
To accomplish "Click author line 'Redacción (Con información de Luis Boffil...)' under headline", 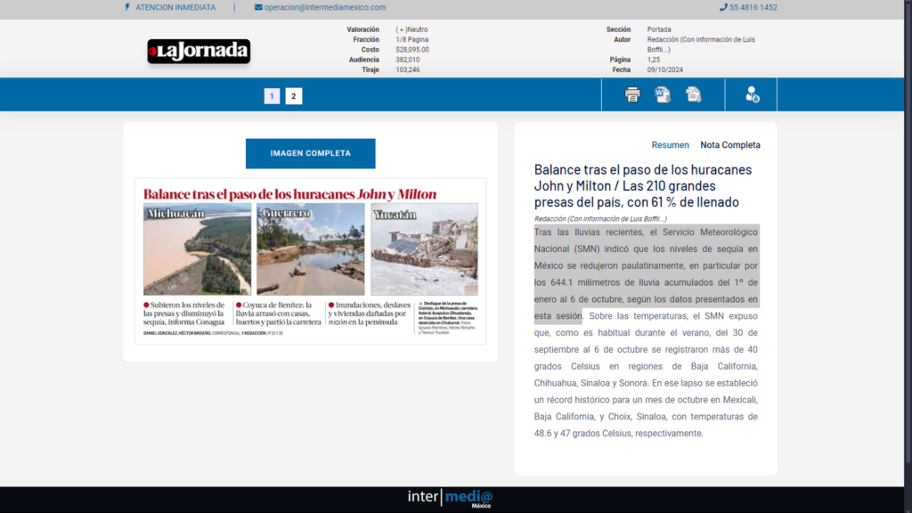I will point(600,219).
